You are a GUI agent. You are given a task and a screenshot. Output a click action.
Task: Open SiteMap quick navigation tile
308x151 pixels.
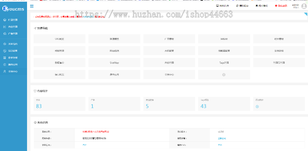click(x=114, y=63)
